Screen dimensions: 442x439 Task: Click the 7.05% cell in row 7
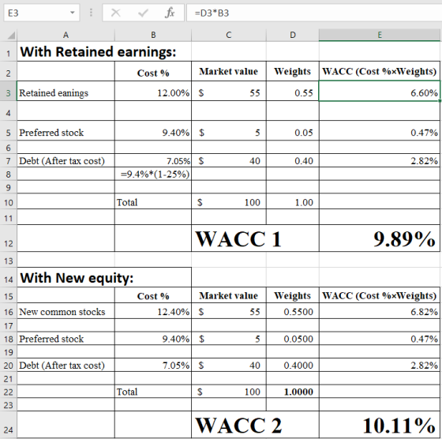pyautogui.click(x=153, y=160)
